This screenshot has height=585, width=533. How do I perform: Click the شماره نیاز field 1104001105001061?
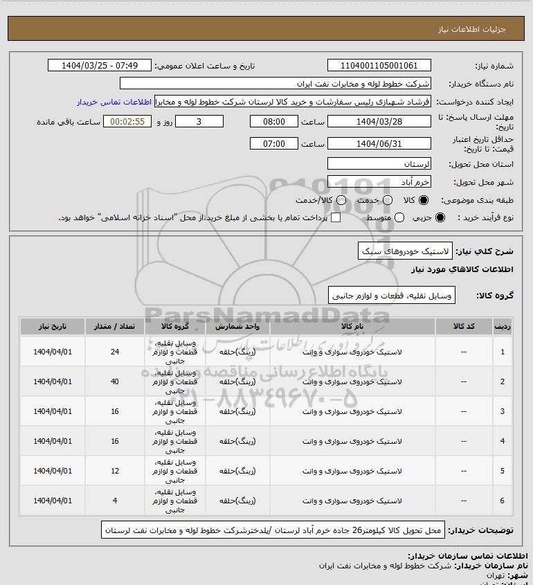click(379, 65)
